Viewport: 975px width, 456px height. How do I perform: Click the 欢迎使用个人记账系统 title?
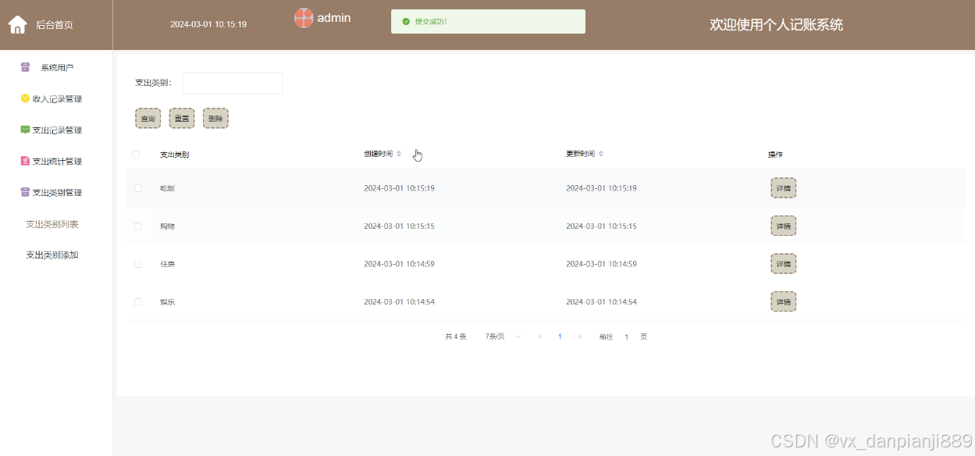(776, 25)
